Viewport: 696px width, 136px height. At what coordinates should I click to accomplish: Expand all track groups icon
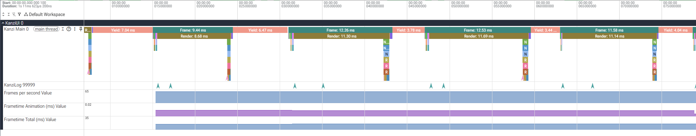point(3,14)
